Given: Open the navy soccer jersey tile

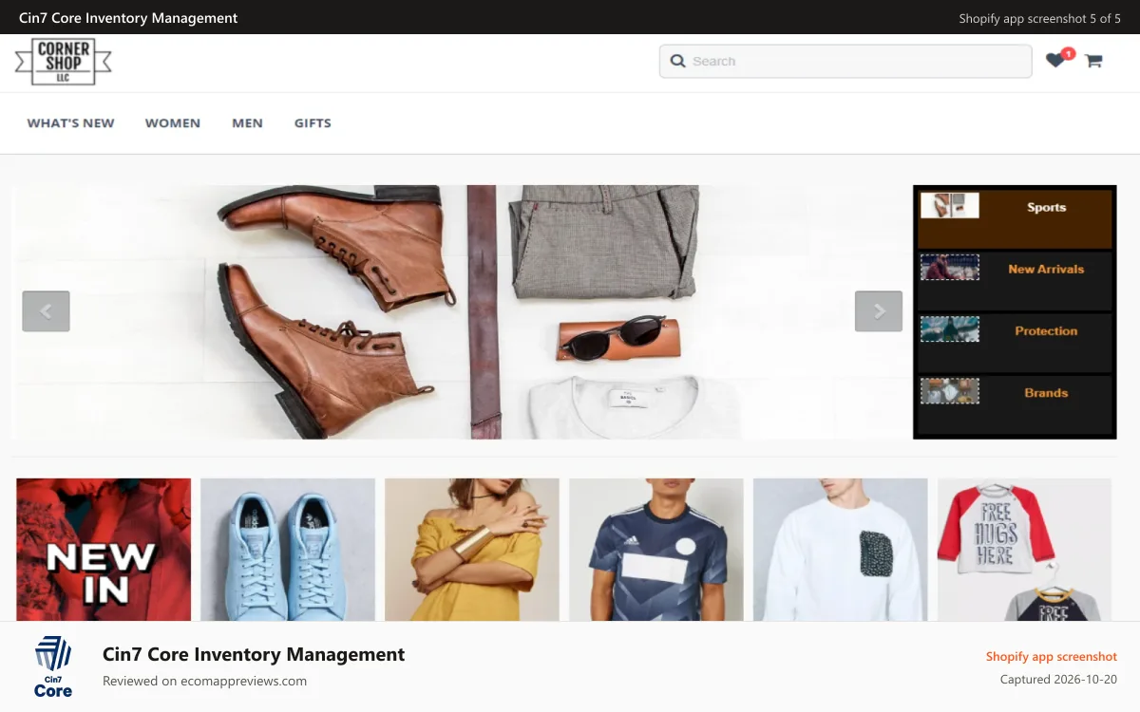Looking at the screenshot, I should pyautogui.click(x=656, y=550).
